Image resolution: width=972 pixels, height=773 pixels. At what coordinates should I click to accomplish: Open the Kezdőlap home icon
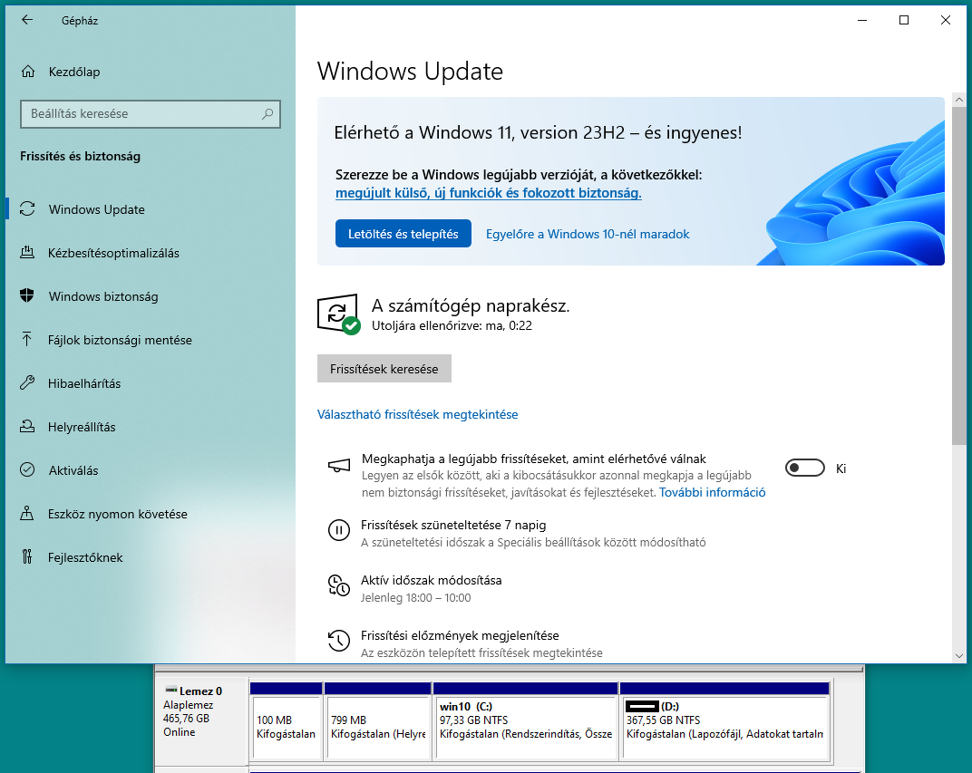click(28, 72)
